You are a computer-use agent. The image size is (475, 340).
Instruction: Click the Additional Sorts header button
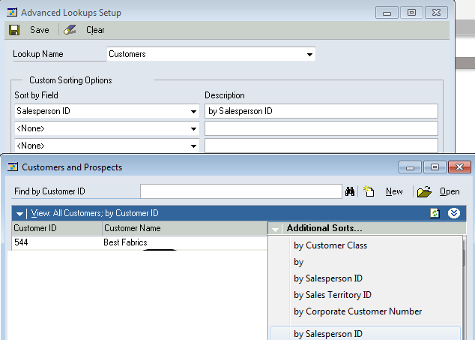tap(324, 228)
